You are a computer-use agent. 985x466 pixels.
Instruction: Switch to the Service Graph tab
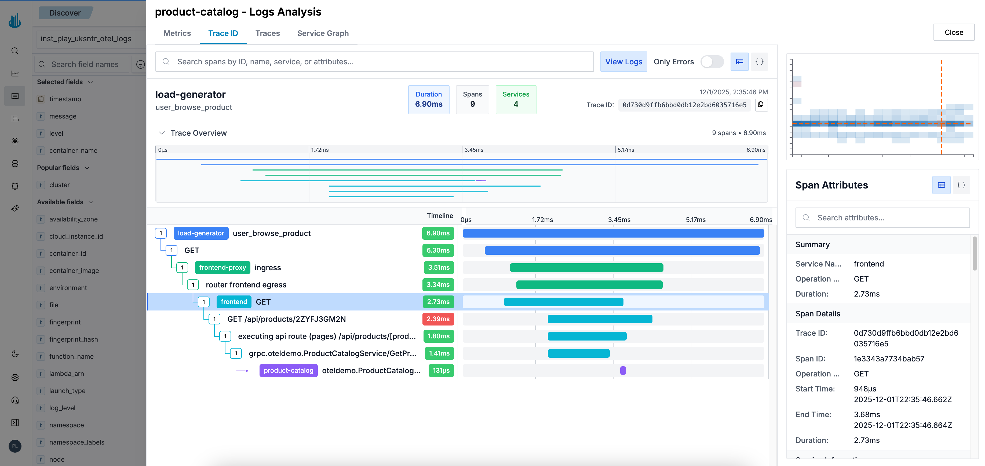323,33
